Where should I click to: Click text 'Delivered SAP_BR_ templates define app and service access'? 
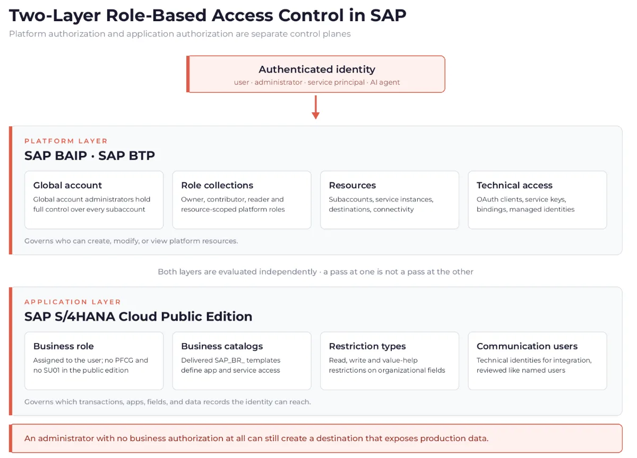[x=231, y=365]
